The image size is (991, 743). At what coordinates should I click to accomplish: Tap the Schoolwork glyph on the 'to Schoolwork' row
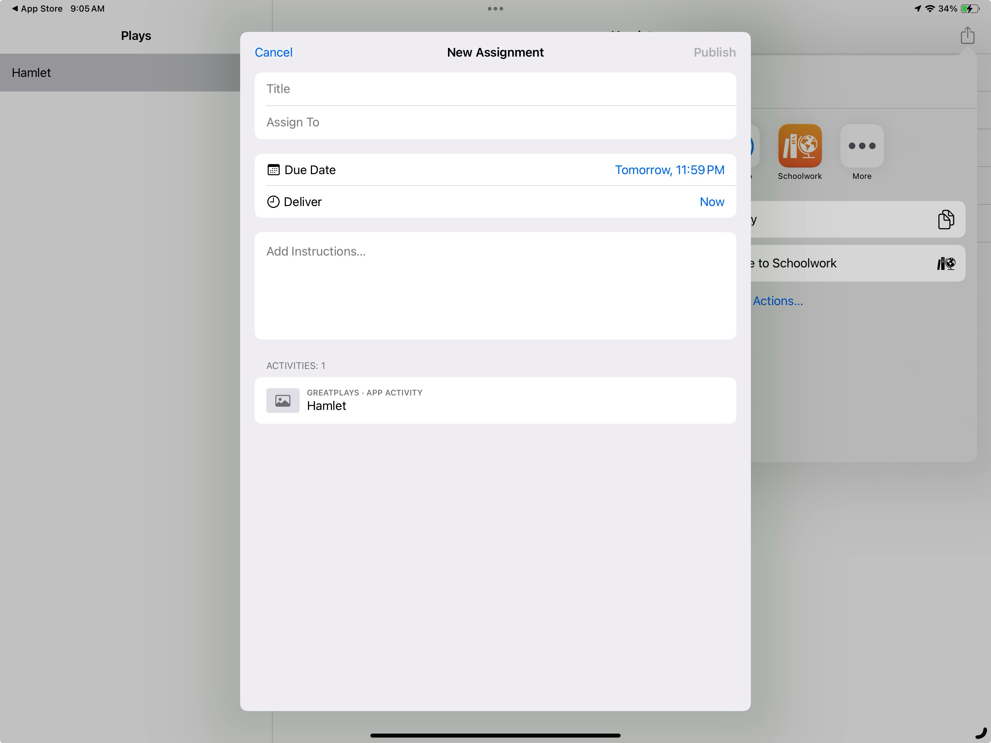tap(945, 263)
